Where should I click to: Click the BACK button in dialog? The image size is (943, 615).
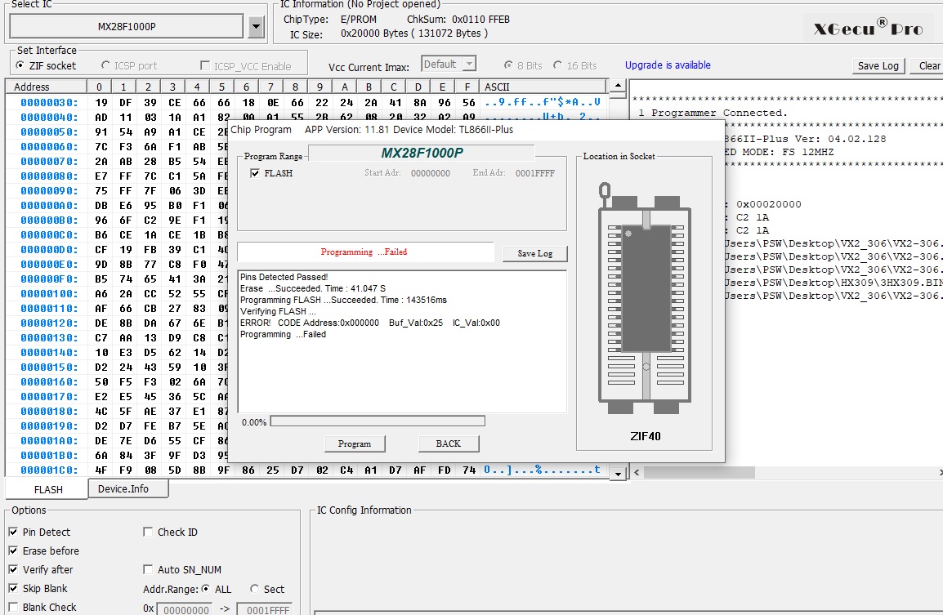tap(448, 443)
